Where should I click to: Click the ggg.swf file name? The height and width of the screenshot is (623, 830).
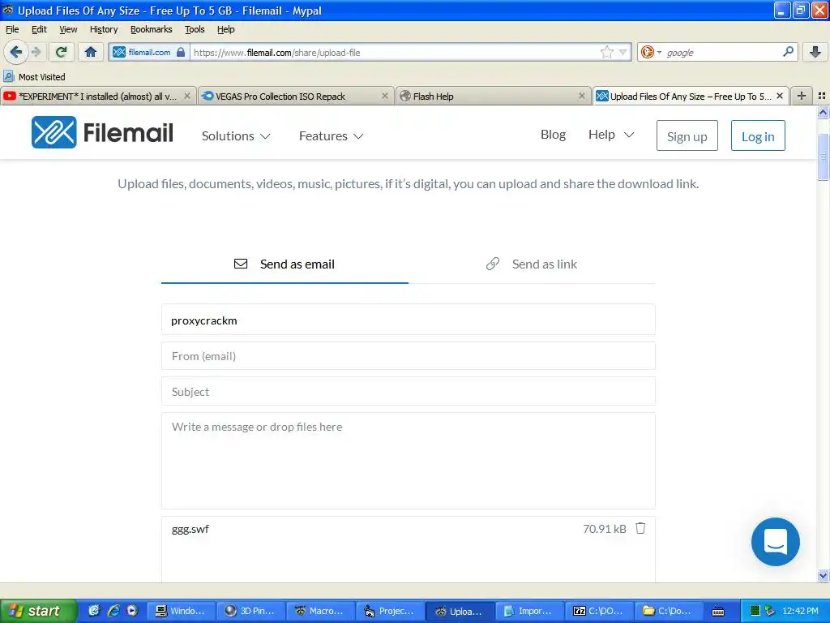pyautogui.click(x=190, y=529)
